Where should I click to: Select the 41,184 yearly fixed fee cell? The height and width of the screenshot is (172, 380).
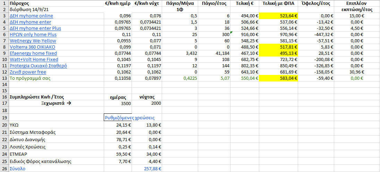pyautogui.click(x=214, y=53)
